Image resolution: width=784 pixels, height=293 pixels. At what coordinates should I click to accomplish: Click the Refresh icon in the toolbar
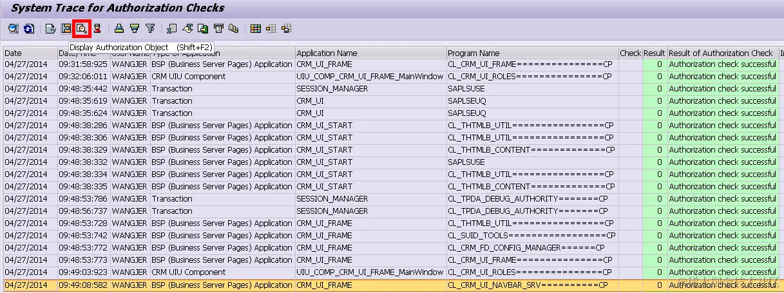29,28
